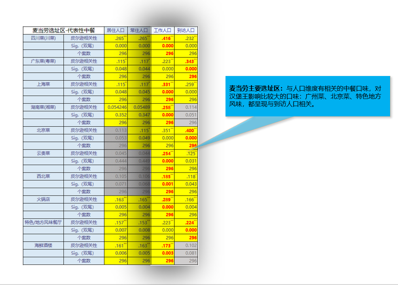Screen dimensions: 398x285
Task: Click the 云贵菜 row label
Action: coord(44,153)
